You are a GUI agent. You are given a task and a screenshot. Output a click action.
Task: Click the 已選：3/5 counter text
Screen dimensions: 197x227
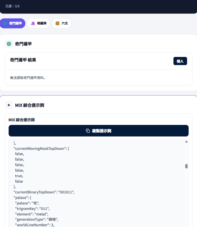click(x=12, y=6)
